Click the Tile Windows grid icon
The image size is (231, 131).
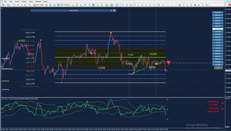[93, 5]
